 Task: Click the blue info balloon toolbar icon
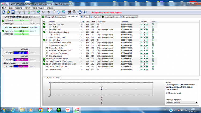85,12
